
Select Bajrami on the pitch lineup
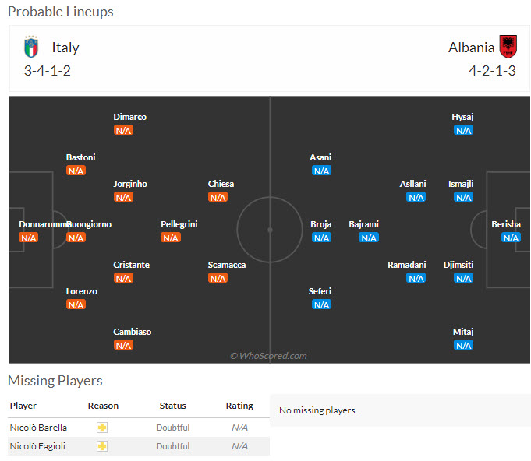click(363, 224)
